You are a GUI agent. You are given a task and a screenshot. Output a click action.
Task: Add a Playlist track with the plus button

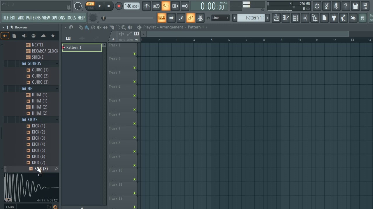tap(113, 39)
